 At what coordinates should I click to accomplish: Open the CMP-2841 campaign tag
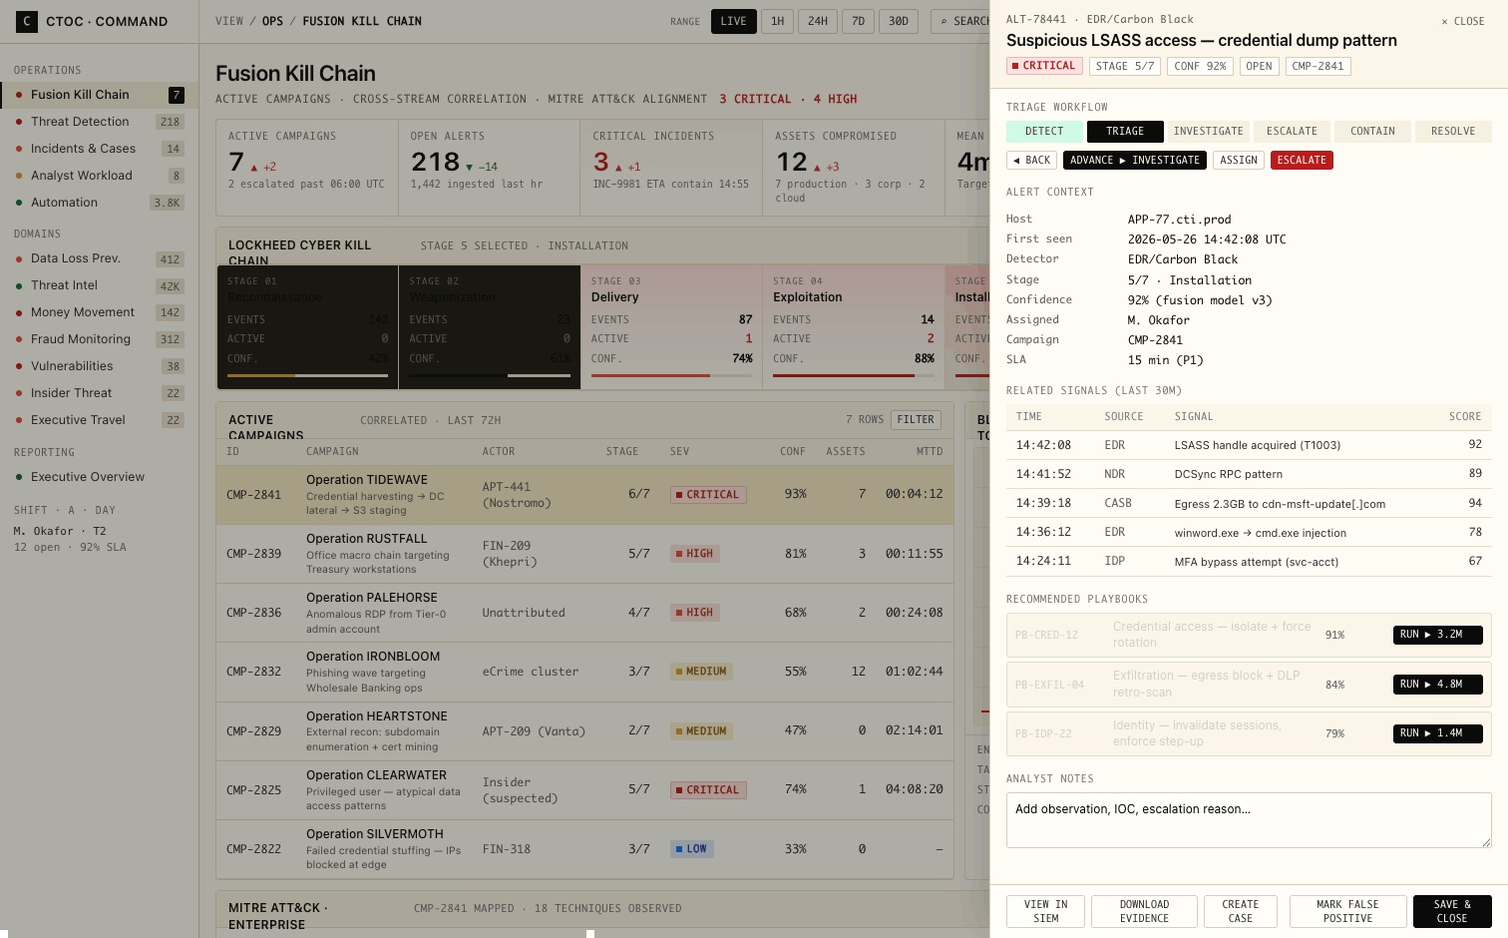coord(1318,66)
